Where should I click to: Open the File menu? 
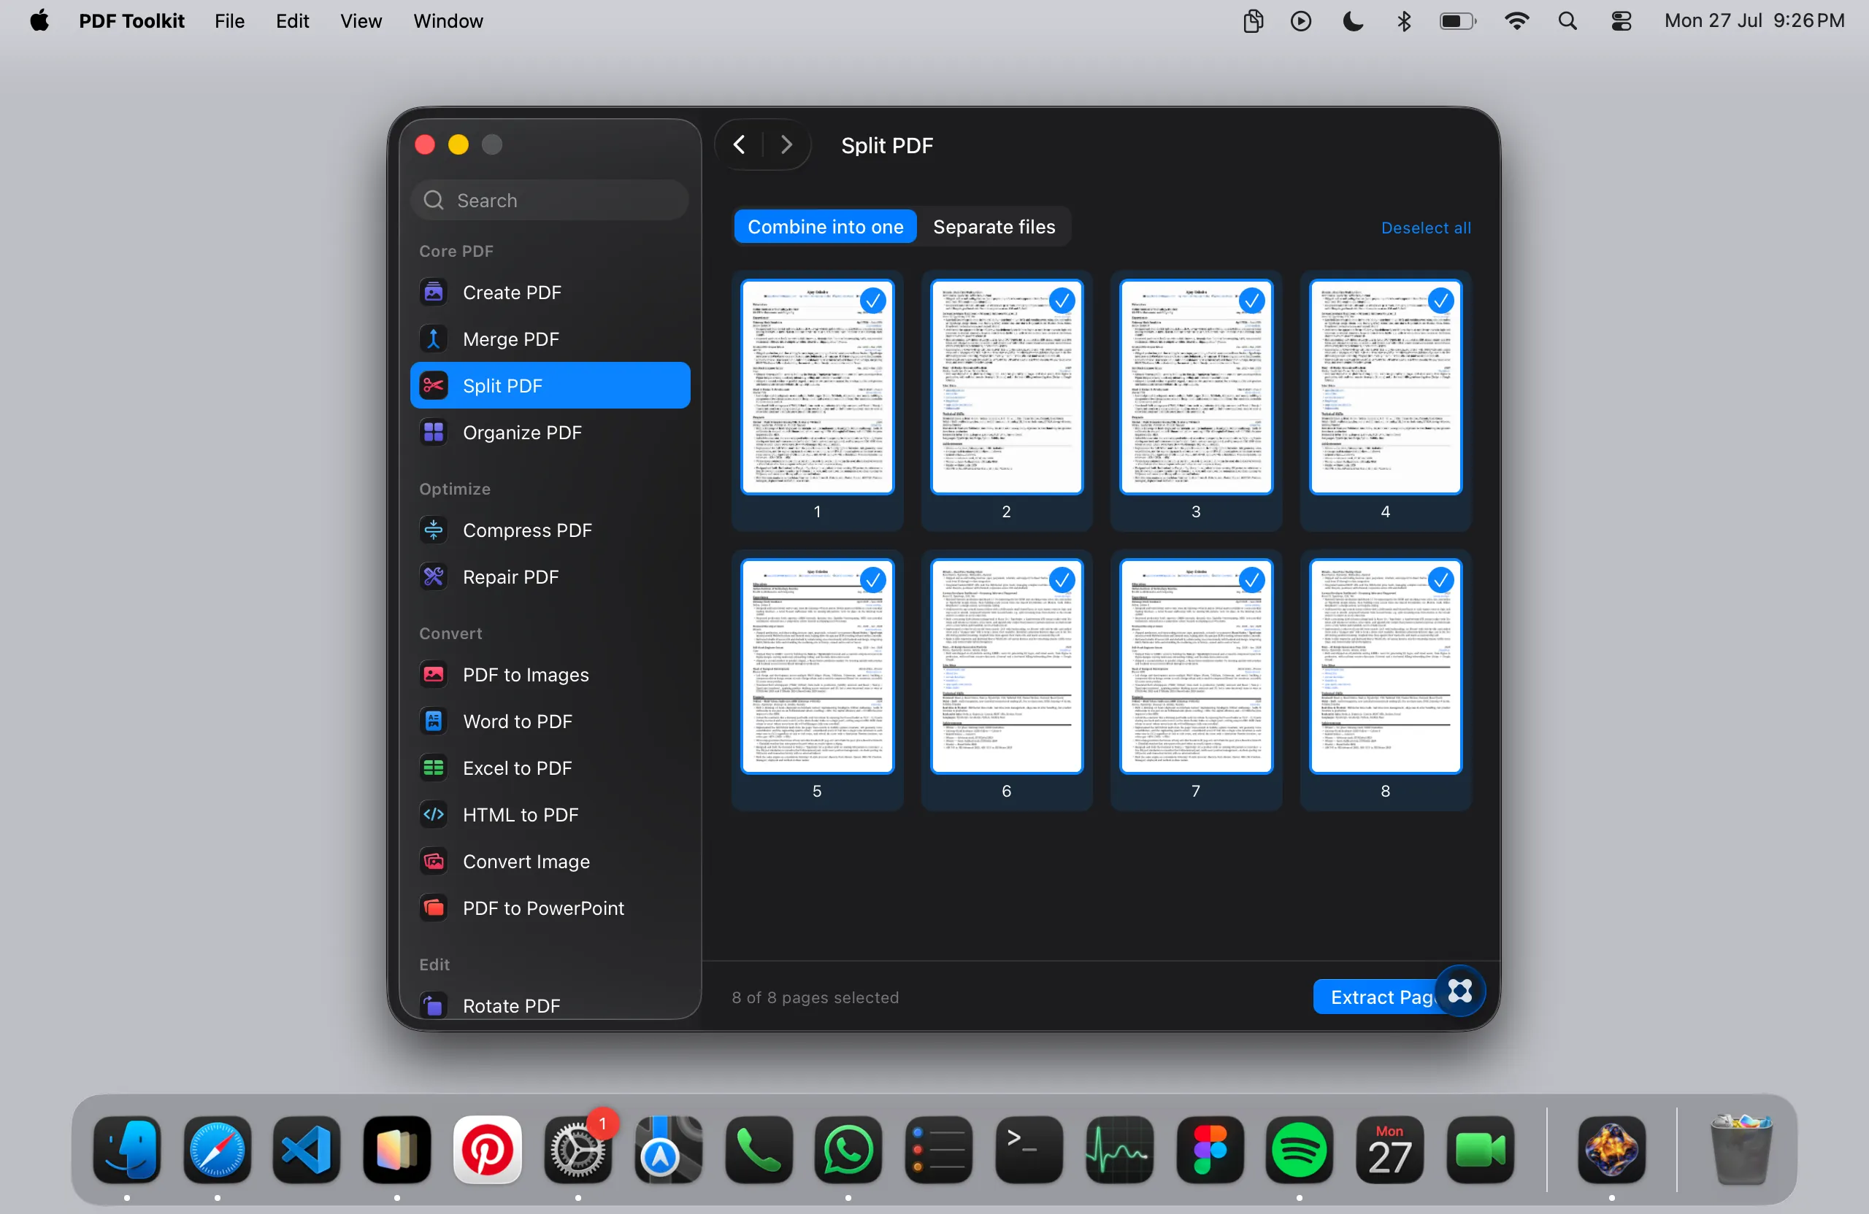pyautogui.click(x=229, y=21)
